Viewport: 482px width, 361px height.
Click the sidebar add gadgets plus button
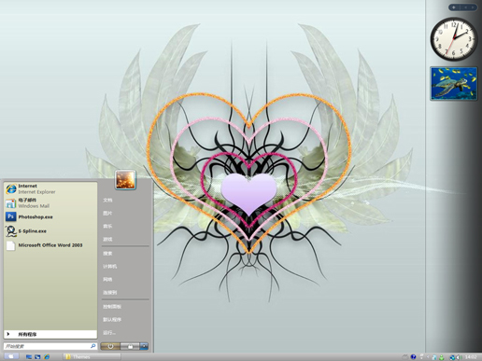coord(454,7)
